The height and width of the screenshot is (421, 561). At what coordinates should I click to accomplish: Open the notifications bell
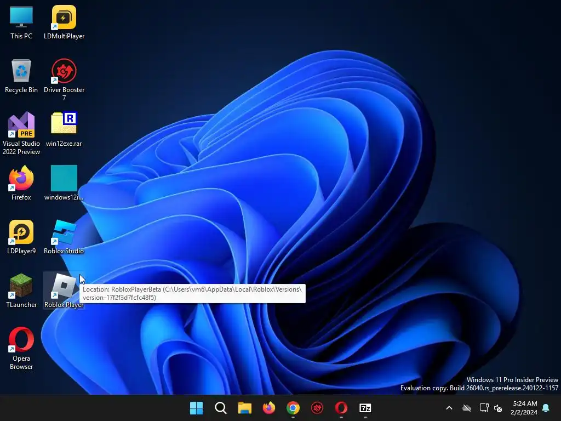[x=546, y=408]
